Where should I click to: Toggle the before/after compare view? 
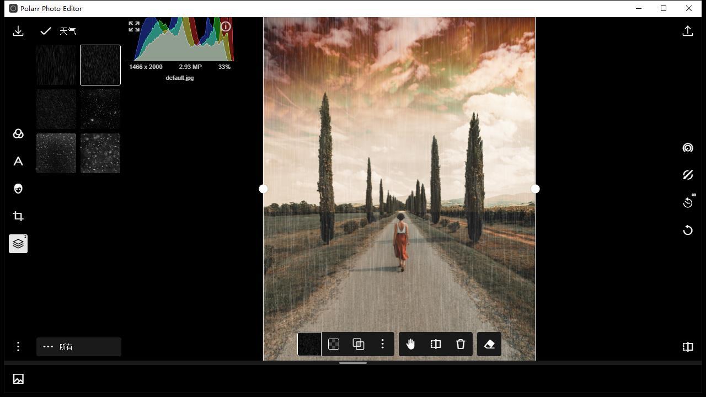tap(688, 347)
